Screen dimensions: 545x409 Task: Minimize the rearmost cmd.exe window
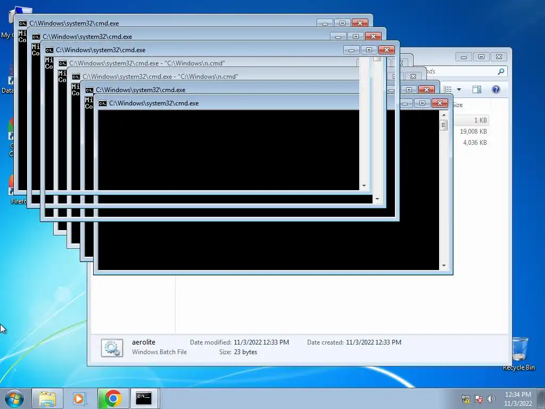[325, 23]
